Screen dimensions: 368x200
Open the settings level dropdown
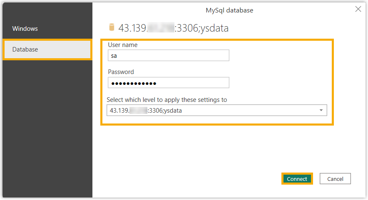pyautogui.click(x=216, y=111)
